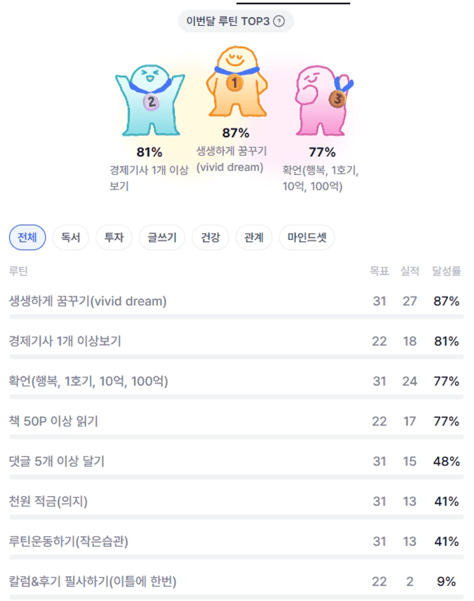
Task: Switch to the 독서 category tab
Action: [70, 237]
